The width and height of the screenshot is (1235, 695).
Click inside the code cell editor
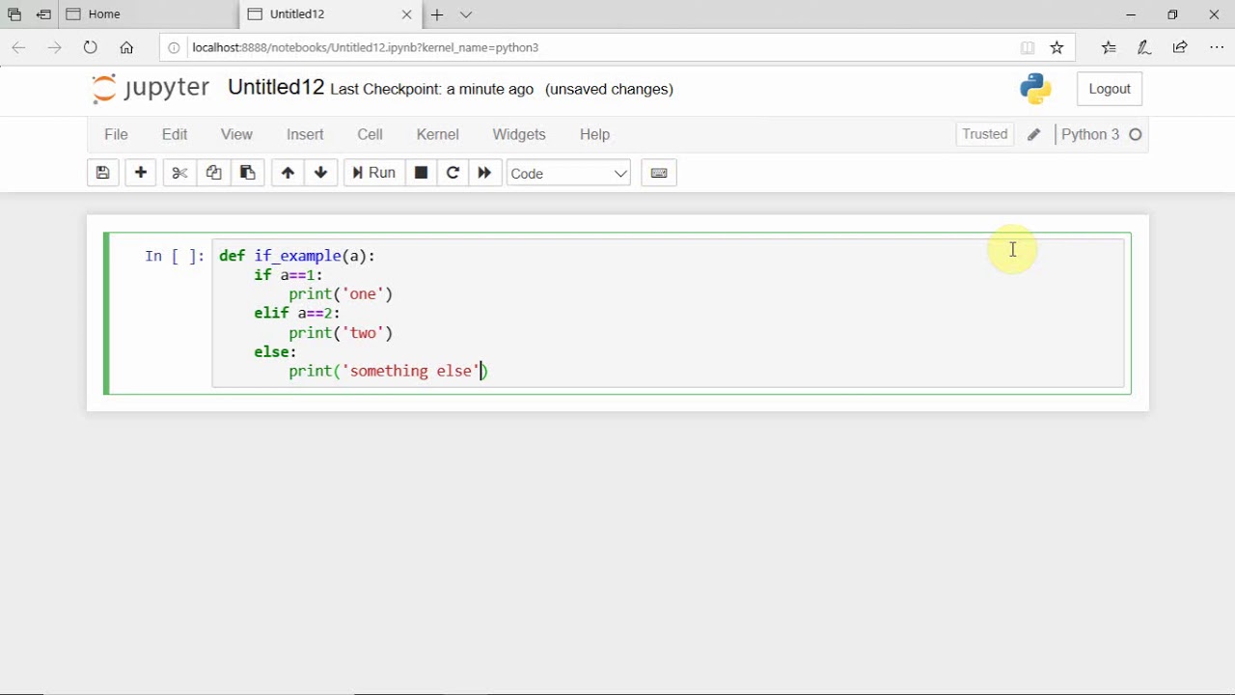(668, 314)
